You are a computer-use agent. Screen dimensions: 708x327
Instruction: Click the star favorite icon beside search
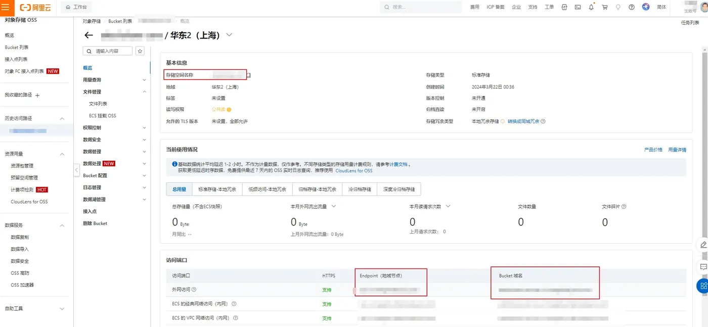tap(140, 51)
